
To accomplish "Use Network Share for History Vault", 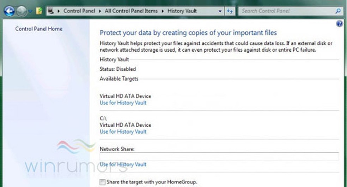I will [x=123, y=164].
